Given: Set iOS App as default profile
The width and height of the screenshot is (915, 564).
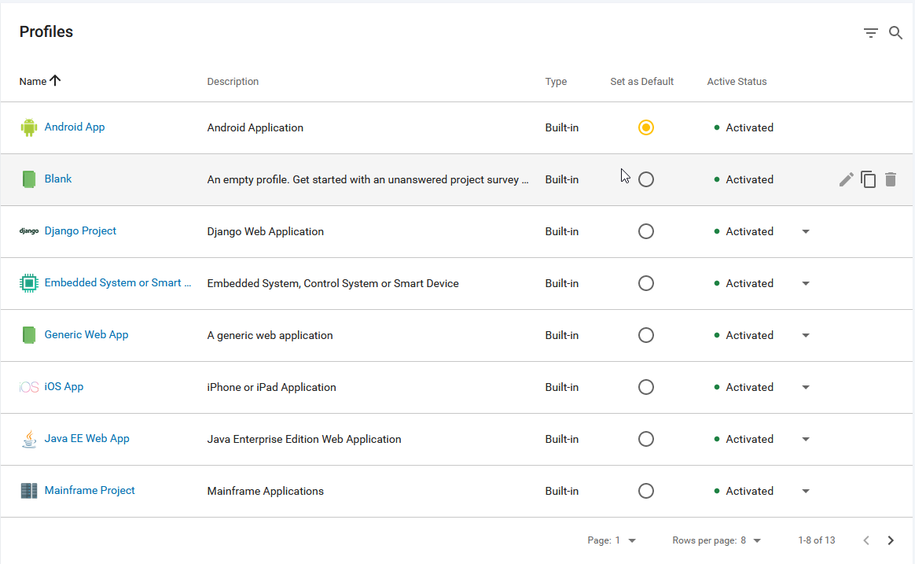Looking at the screenshot, I should pos(646,387).
